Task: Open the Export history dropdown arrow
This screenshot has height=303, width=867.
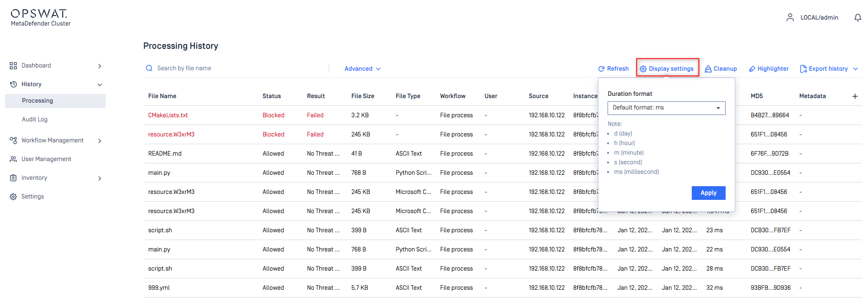Action: click(x=855, y=69)
